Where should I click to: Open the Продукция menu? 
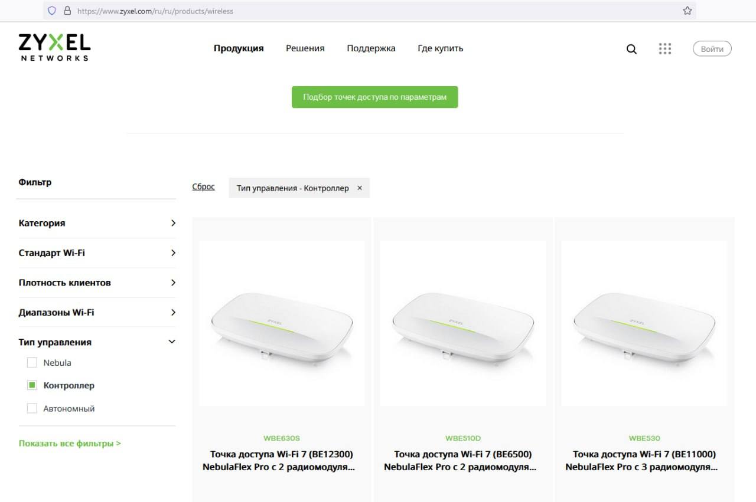click(239, 48)
